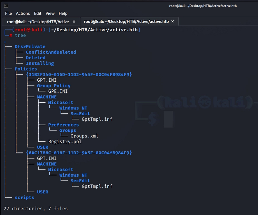The image size is (258, 215).
Task: Click USER under the 6AC1786C policy
Action: pos(43,192)
